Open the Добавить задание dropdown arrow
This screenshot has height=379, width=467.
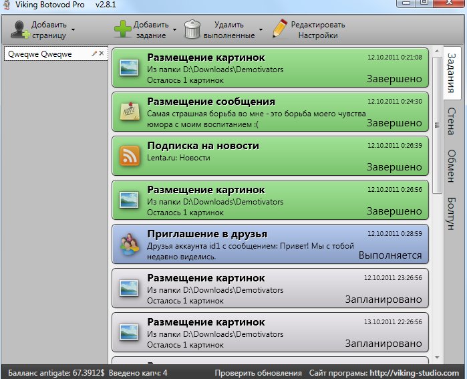[175, 29]
